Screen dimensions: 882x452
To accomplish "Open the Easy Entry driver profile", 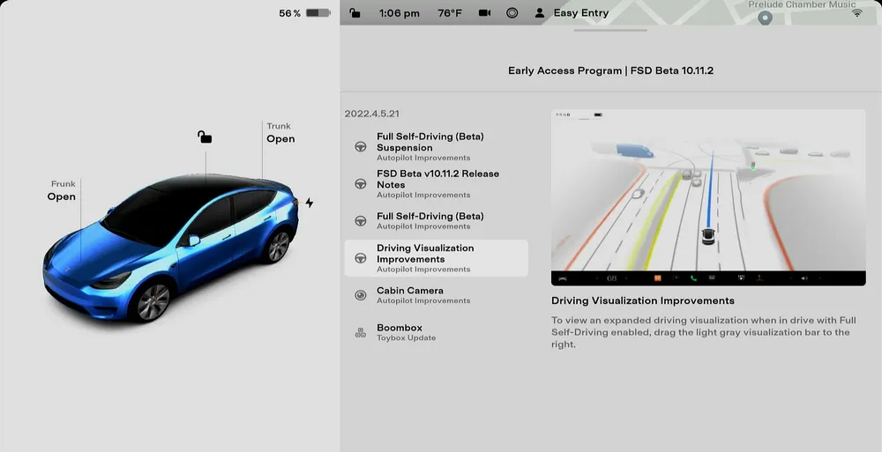I will point(572,12).
